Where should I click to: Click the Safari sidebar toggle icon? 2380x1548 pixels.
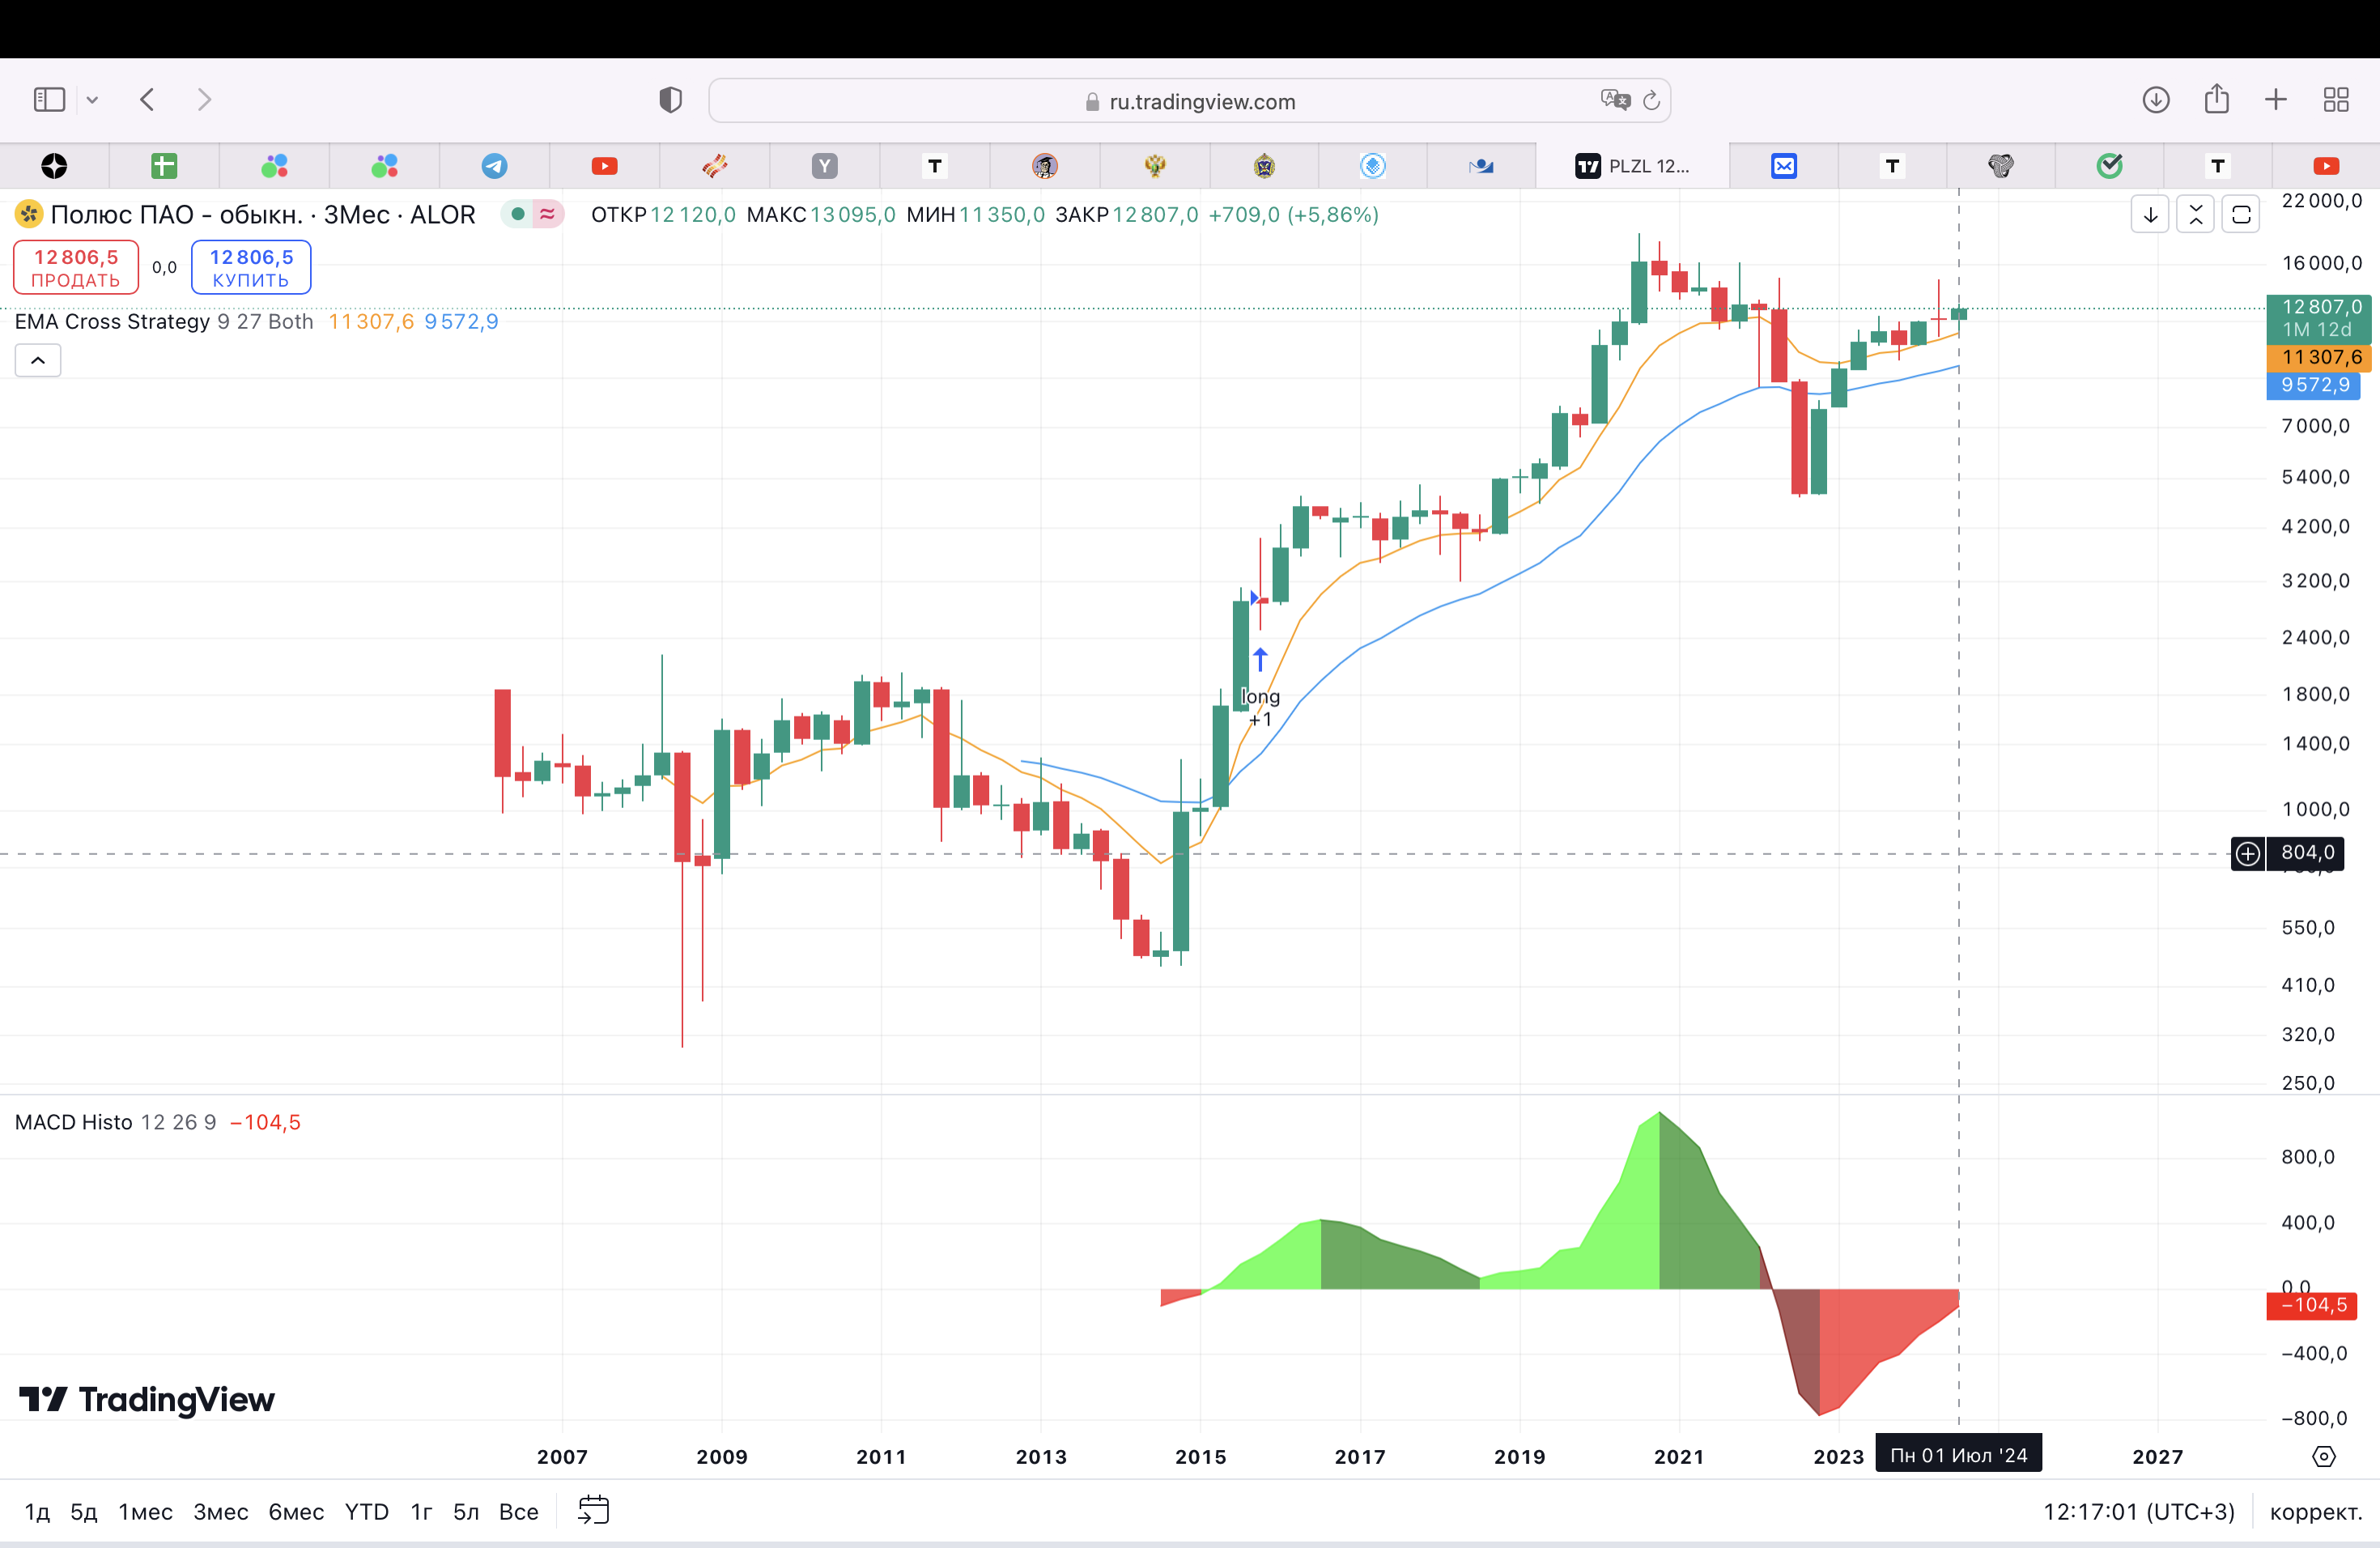click(49, 100)
